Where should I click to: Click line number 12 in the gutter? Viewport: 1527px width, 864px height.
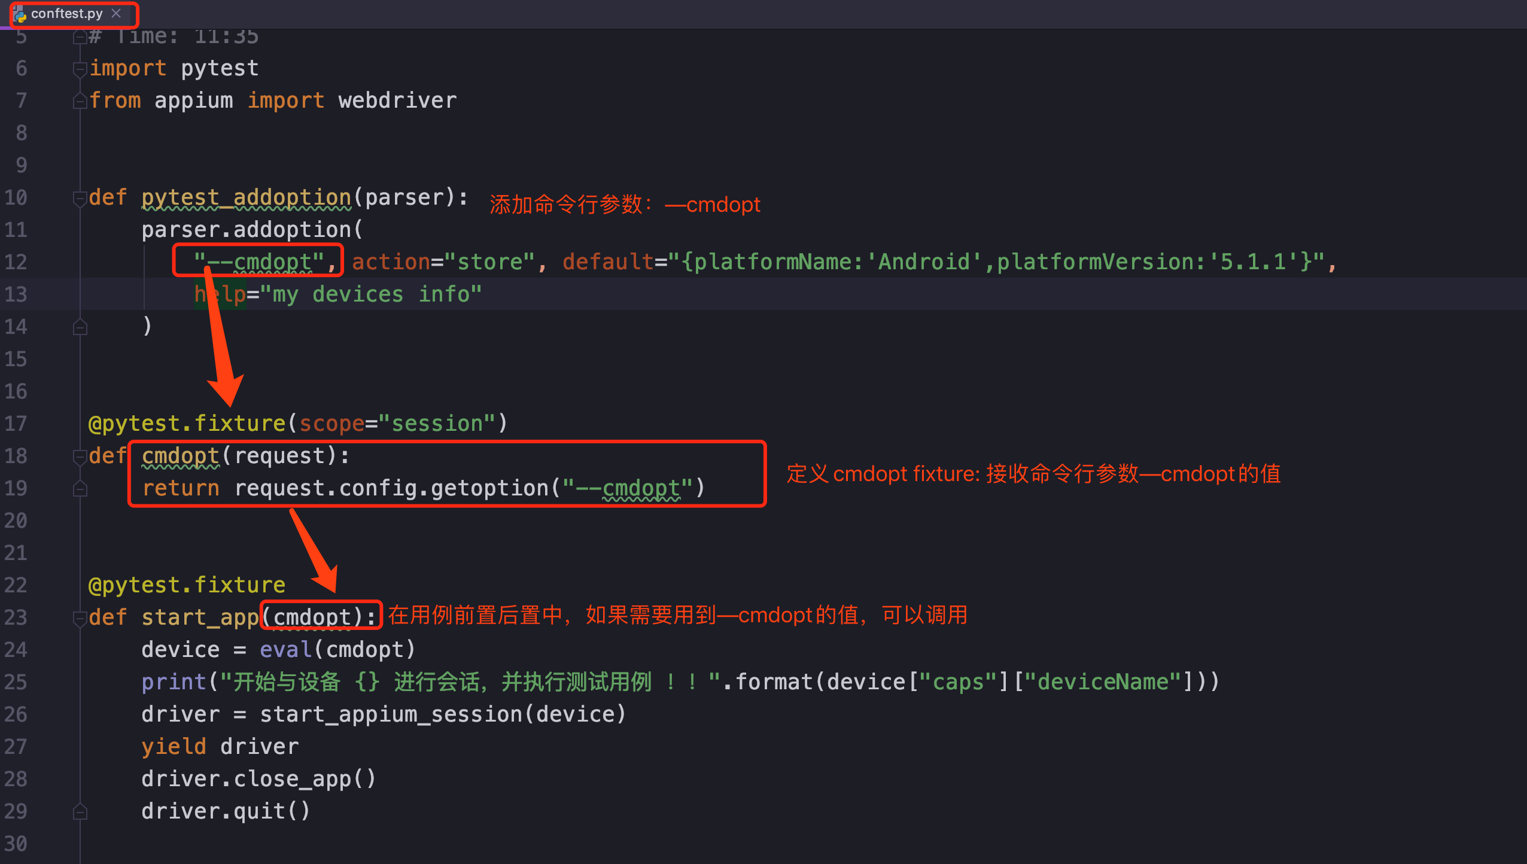tap(16, 262)
